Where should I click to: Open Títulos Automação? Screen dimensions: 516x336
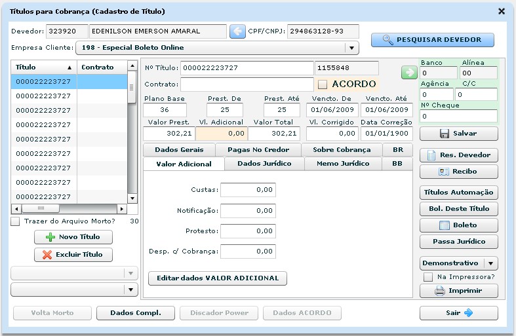tap(458, 193)
